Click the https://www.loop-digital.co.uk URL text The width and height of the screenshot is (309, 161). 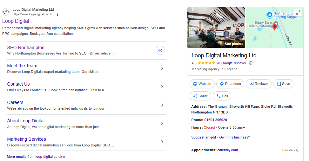(x=32, y=14)
